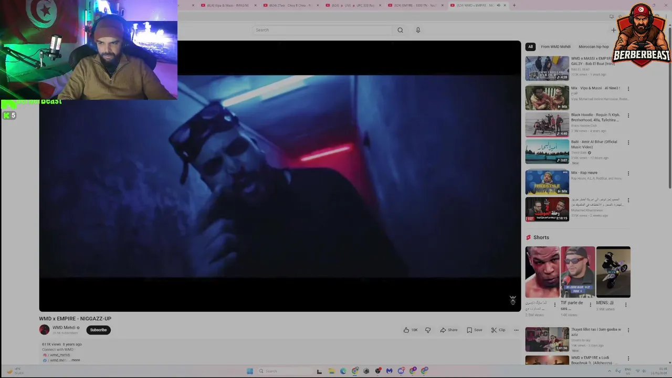Open WMD Mehdi channel avatar
The height and width of the screenshot is (378, 672).
tap(44, 330)
